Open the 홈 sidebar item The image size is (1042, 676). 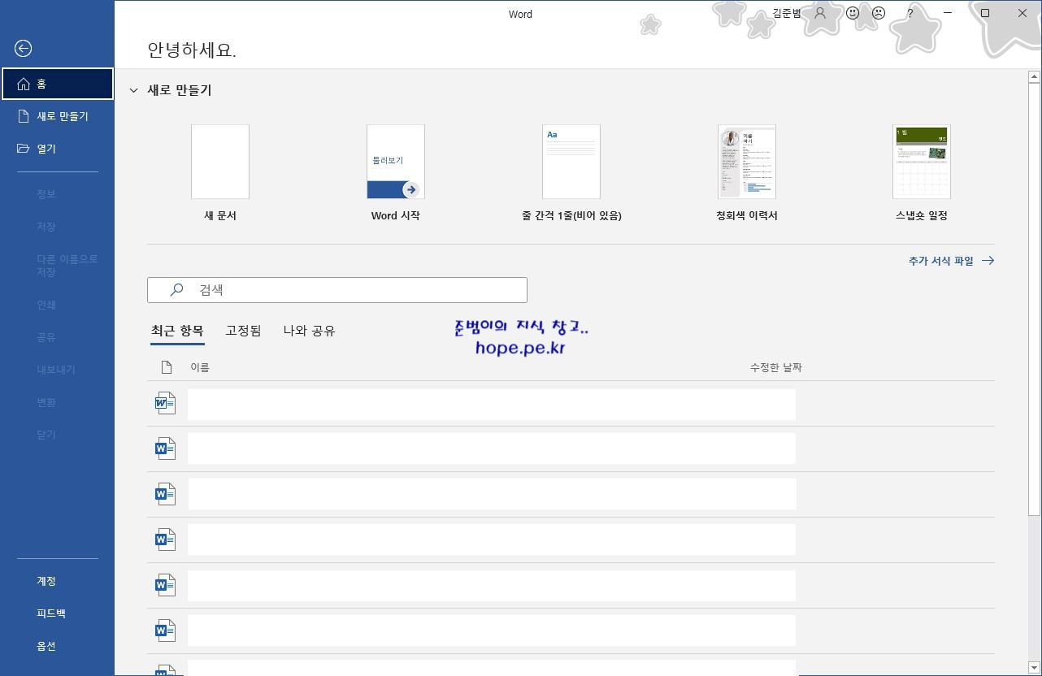pyautogui.click(x=57, y=84)
